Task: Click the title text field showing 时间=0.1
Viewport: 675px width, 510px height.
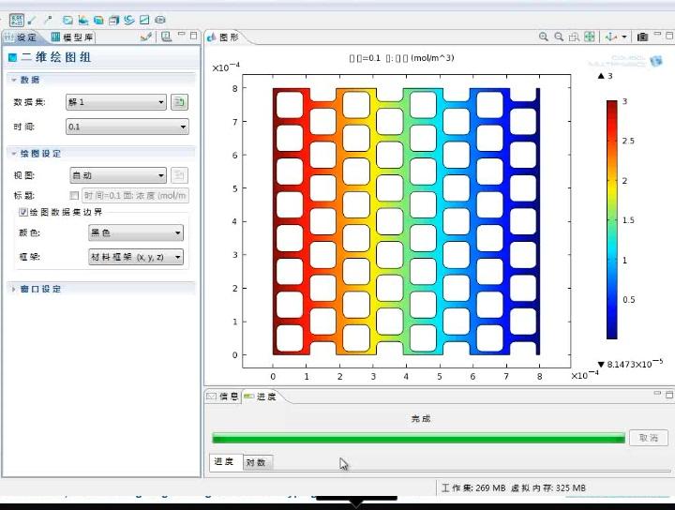Action: [x=135, y=195]
